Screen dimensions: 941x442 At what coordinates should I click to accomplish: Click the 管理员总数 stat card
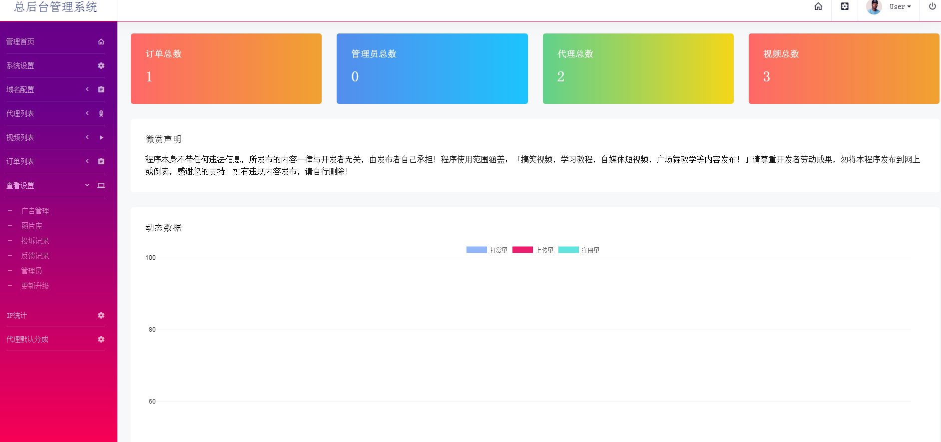click(x=432, y=68)
